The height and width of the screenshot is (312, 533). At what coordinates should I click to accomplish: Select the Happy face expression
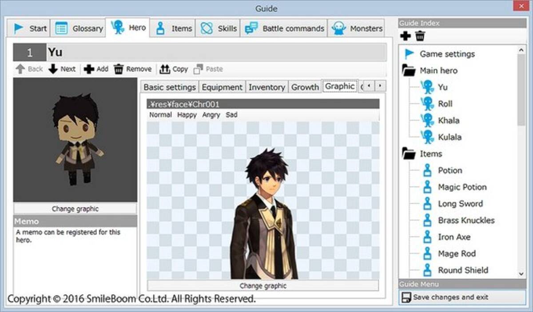point(187,115)
